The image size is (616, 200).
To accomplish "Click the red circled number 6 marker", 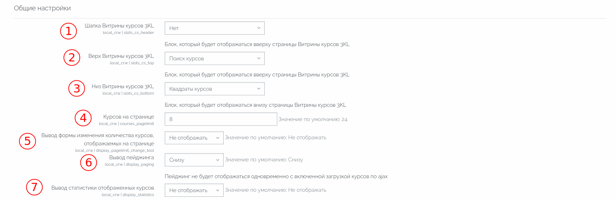I will [x=89, y=162].
